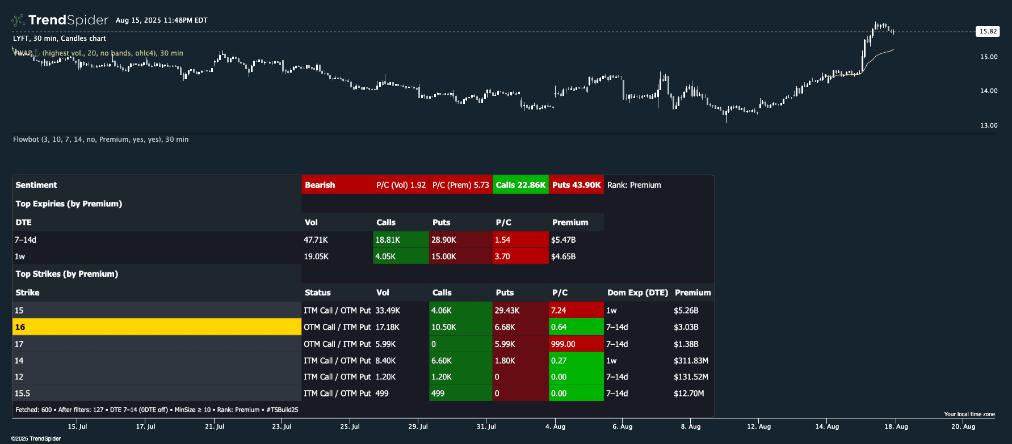Click the Top Strikes (by Premium) heading

point(67,274)
